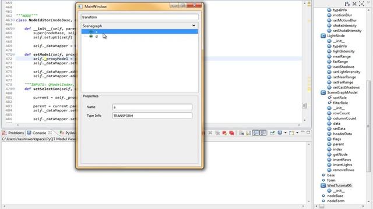Select farRange in Outline

(x=340, y=62)
